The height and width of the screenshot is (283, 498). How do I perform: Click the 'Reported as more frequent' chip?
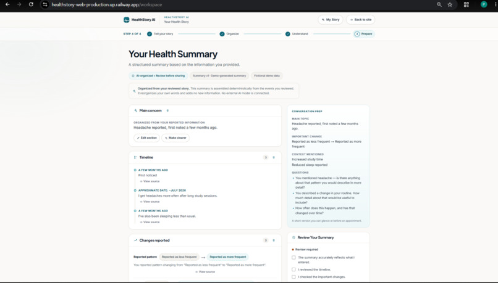[228, 256]
